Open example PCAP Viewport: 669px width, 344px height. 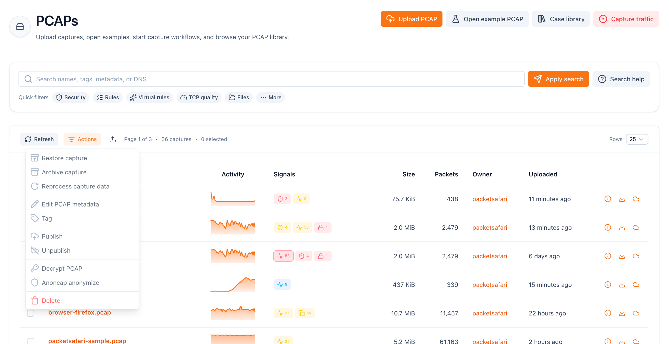(x=487, y=19)
